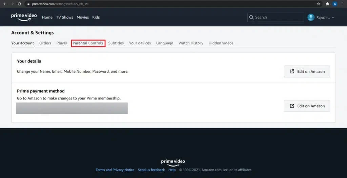Click the Rajesh profile avatar
Viewport: 347px width, 178px height.
(x=311, y=17)
